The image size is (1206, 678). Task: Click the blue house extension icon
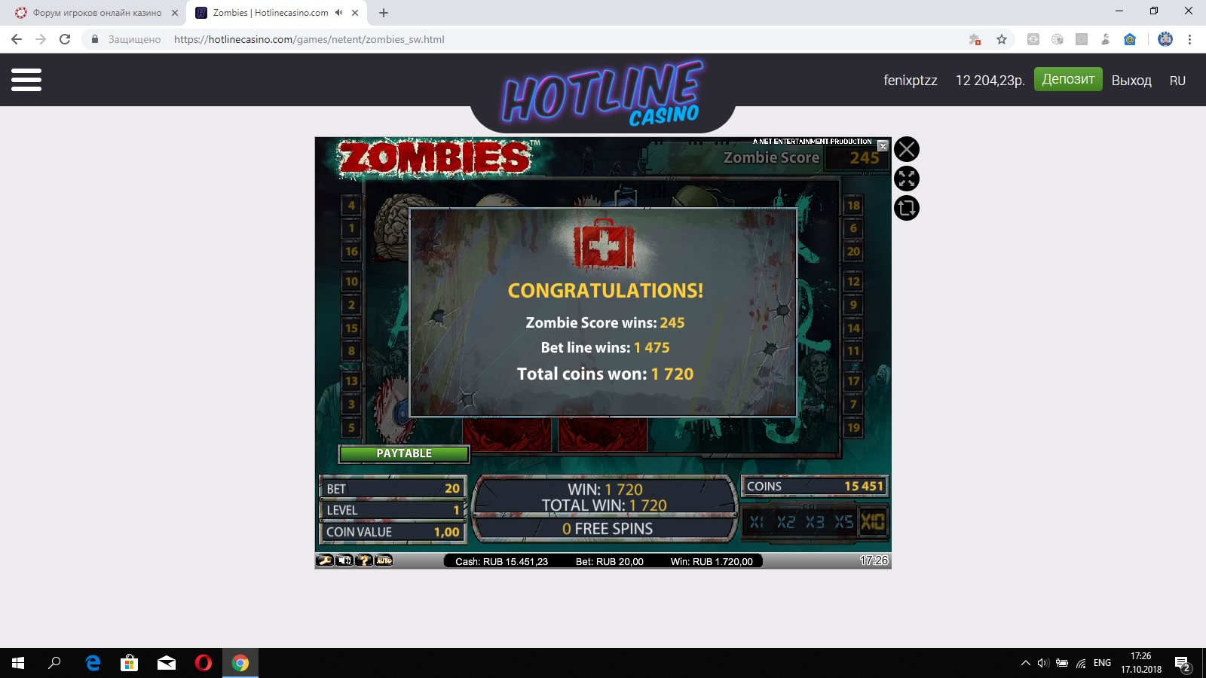pyautogui.click(x=1130, y=39)
